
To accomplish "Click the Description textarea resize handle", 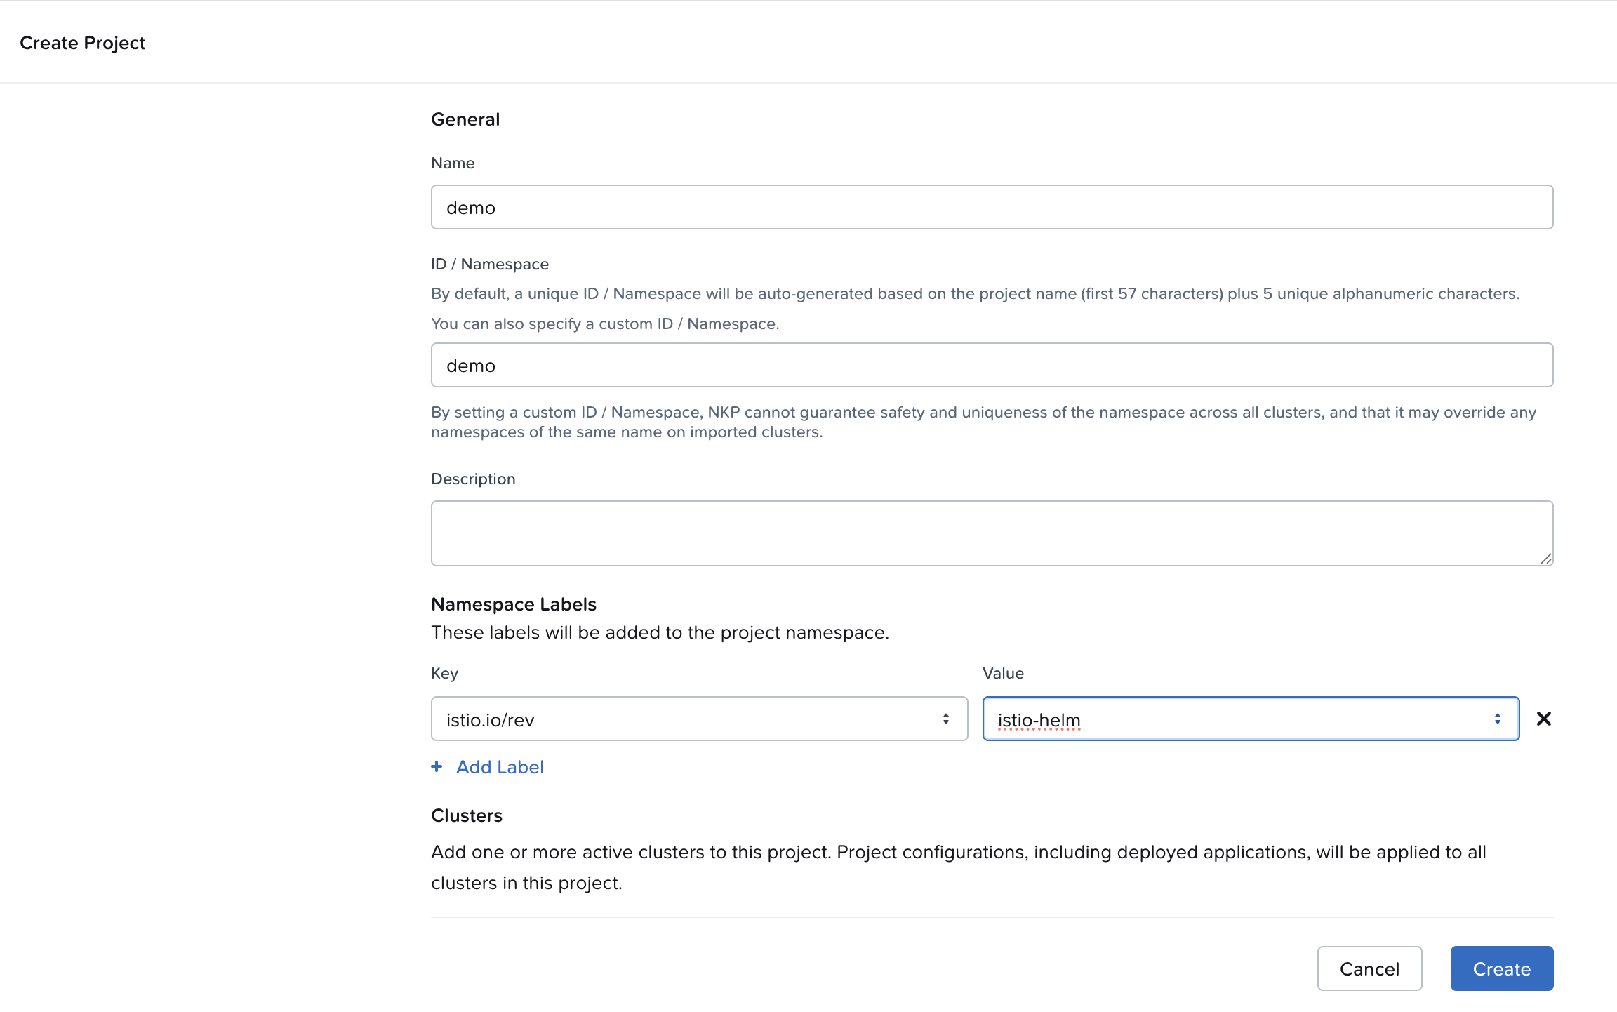I will tap(1545, 559).
